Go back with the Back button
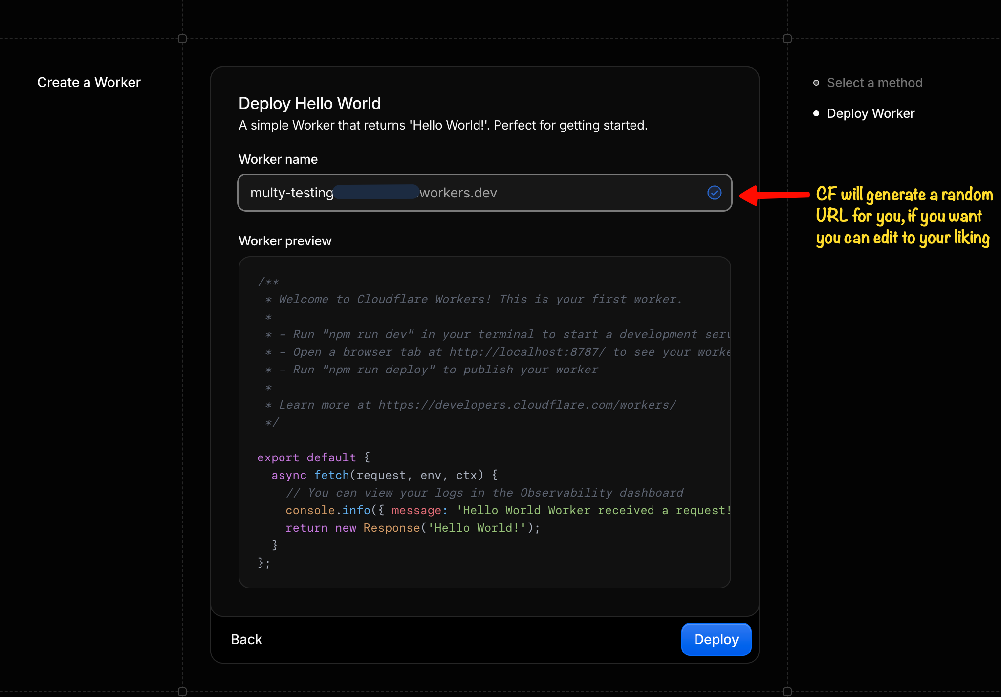Viewport: 1001px width, 697px height. click(x=246, y=639)
